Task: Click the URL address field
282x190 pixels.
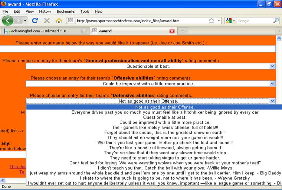Action: [x=141, y=21]
